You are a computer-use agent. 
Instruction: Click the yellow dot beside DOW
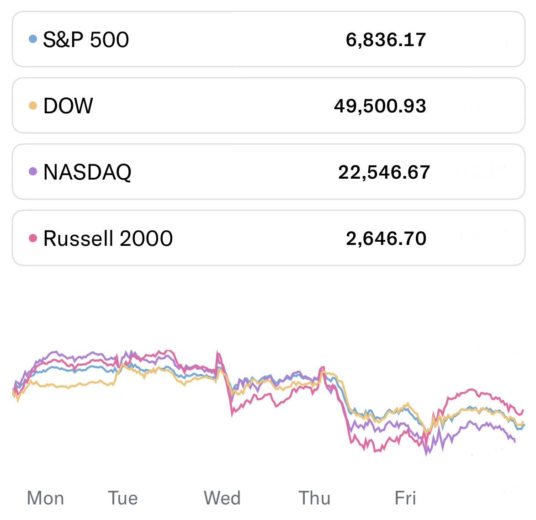32,106
